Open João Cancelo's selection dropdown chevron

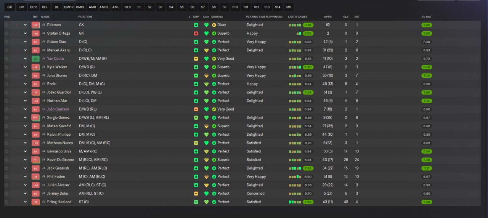click(26, 109)
